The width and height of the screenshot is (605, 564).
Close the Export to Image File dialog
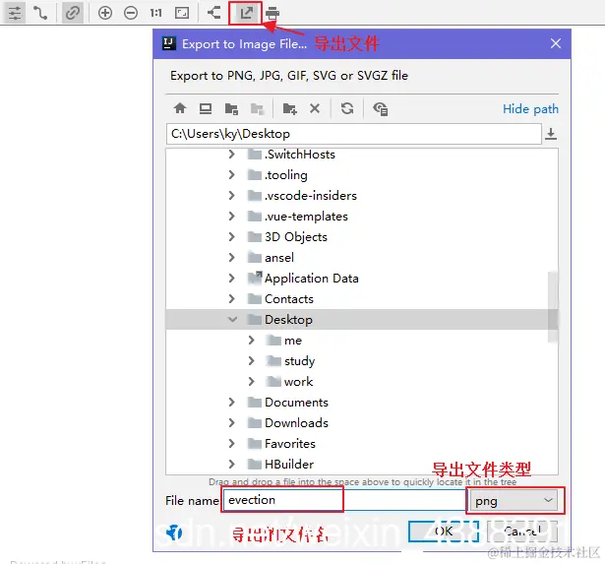pyautogui.click(x=556, y=43)
